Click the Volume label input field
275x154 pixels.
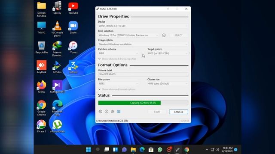[x=143, y=74]
